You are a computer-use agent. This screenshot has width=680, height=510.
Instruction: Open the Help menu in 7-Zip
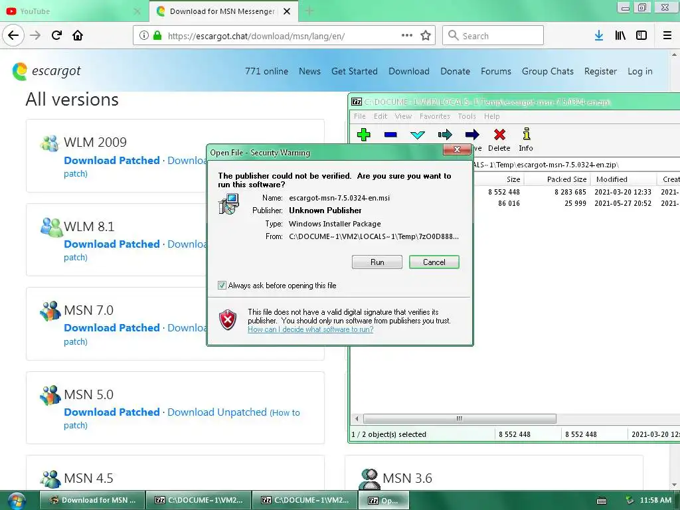(492, 116)
